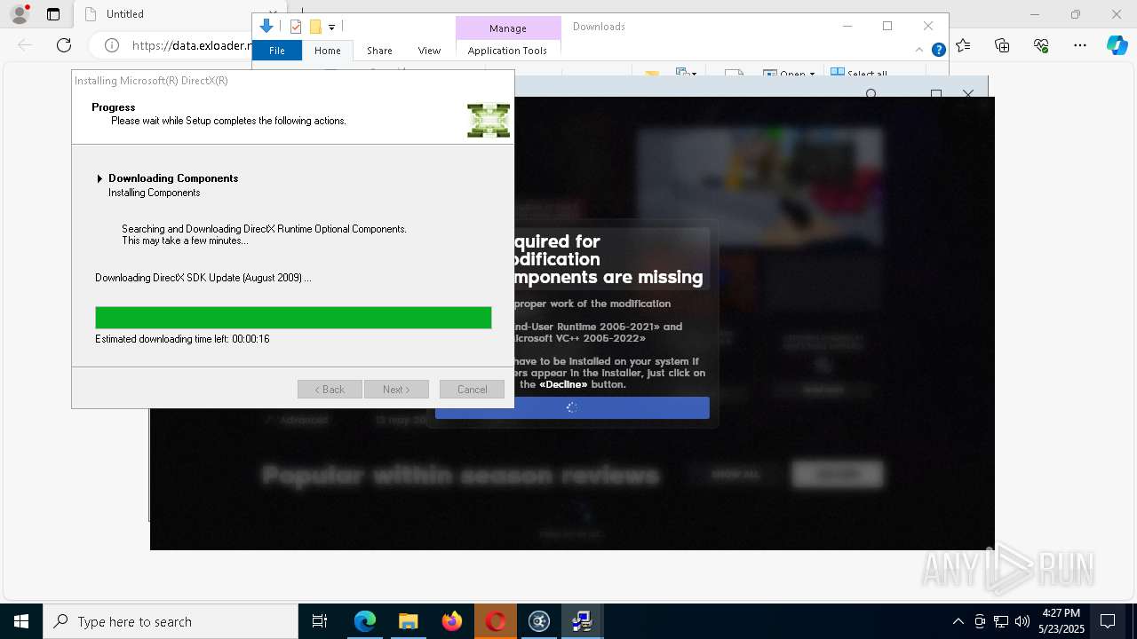The image size is (1137, 639).
Task: Select Downloading Components step text
Action: pyautogui.click(x=173, y=178)
